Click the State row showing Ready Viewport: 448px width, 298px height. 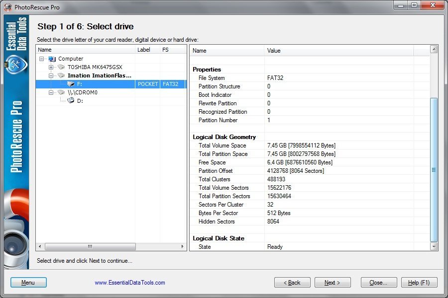(310, 247)
